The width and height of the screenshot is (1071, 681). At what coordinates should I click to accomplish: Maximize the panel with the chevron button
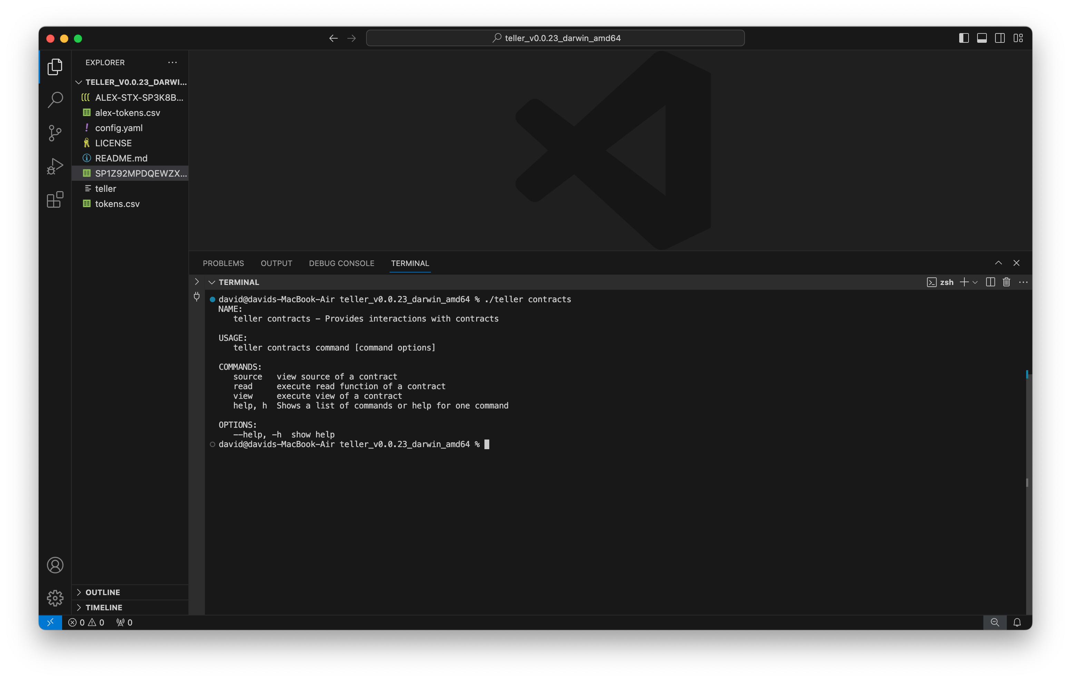pyautogui.click(x=999, y=263)
